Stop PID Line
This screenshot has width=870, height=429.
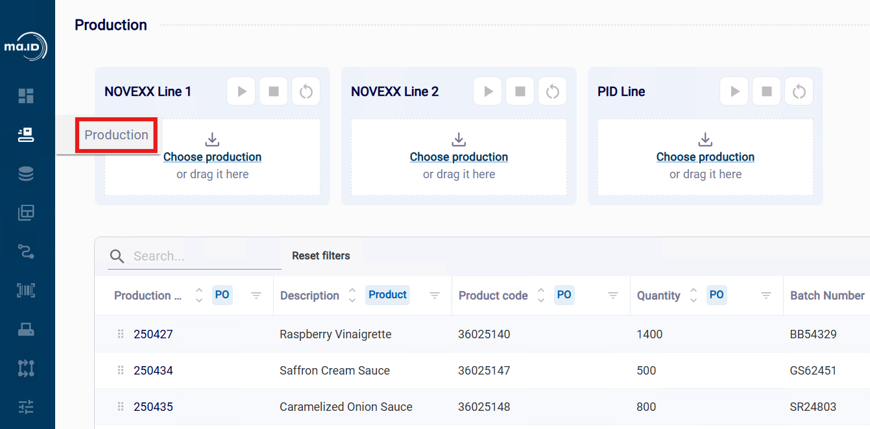[767, 91]
